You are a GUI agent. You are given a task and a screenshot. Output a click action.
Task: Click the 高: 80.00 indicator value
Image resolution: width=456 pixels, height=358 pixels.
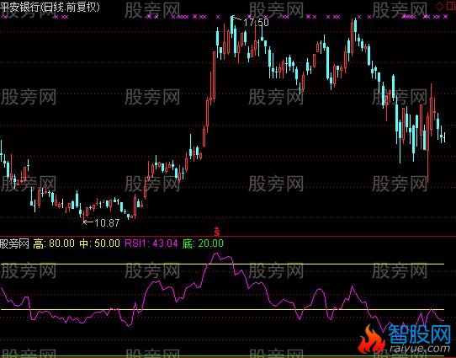point(54,243)
